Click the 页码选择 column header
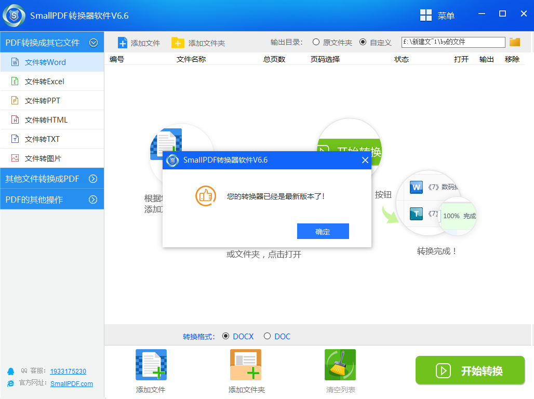This screenshot has height=399, width=534. 325,59
